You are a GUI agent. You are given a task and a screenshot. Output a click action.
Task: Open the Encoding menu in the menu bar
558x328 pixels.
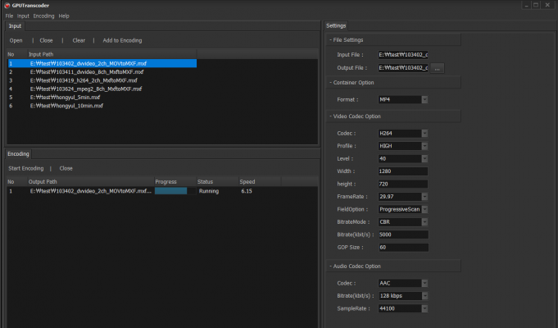pos(44,16)
